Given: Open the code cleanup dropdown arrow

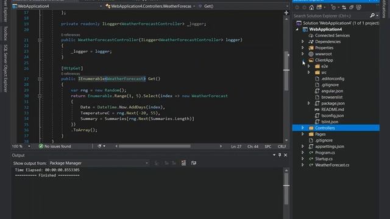Looking at the screenshot, I should click(x=104, y=146).
